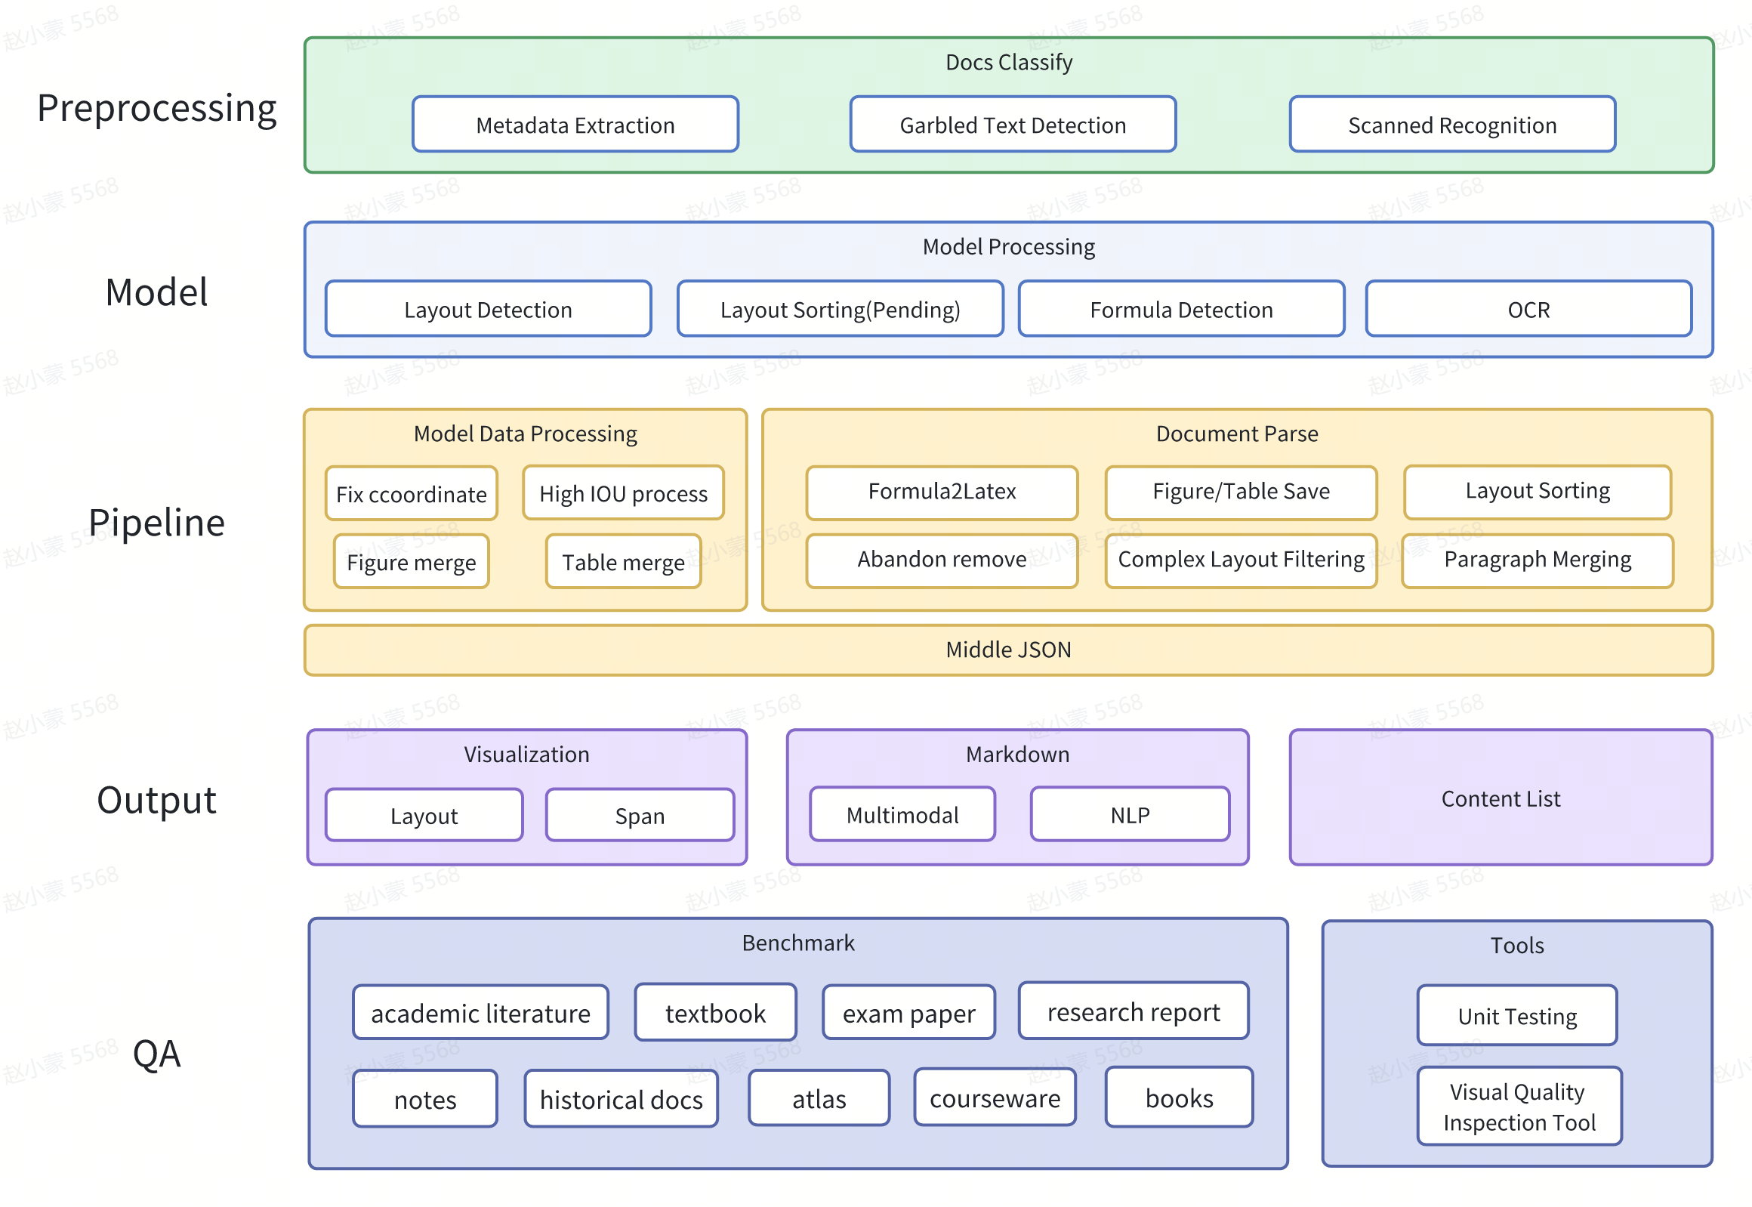Click the Garbled Text Detection node
This screenshot has width=1752, height=1207.
[1013, 125]
